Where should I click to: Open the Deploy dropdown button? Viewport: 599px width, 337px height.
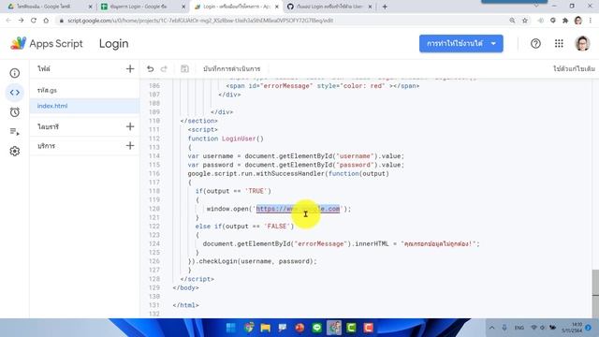tap(461, 44)
